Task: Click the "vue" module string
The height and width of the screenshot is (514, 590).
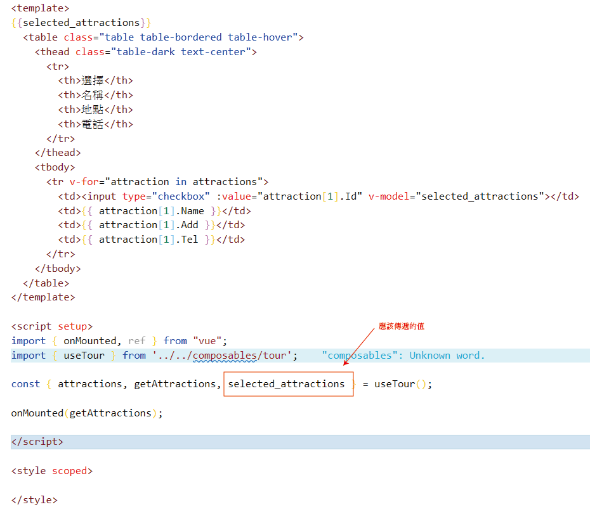Action: point(207,341)
